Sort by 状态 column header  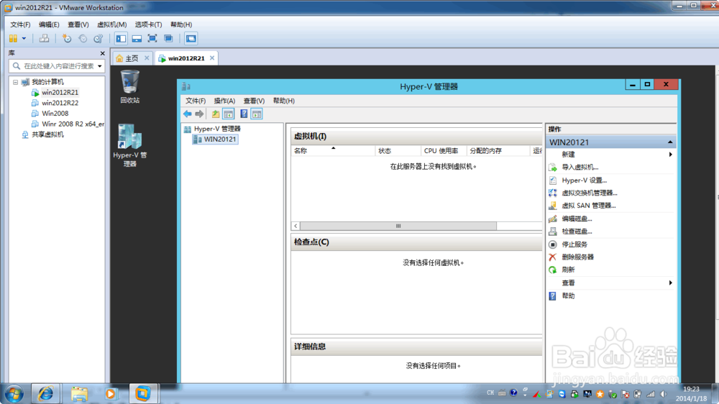coord(398,150)
